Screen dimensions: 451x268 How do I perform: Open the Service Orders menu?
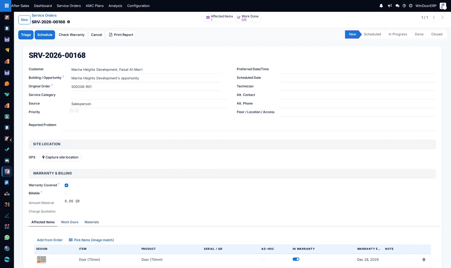tap(69, 6)
